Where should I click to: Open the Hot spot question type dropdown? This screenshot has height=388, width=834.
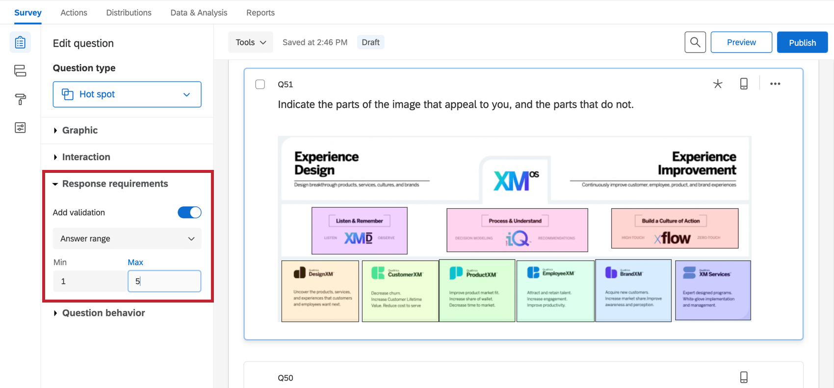coord(127,94)
